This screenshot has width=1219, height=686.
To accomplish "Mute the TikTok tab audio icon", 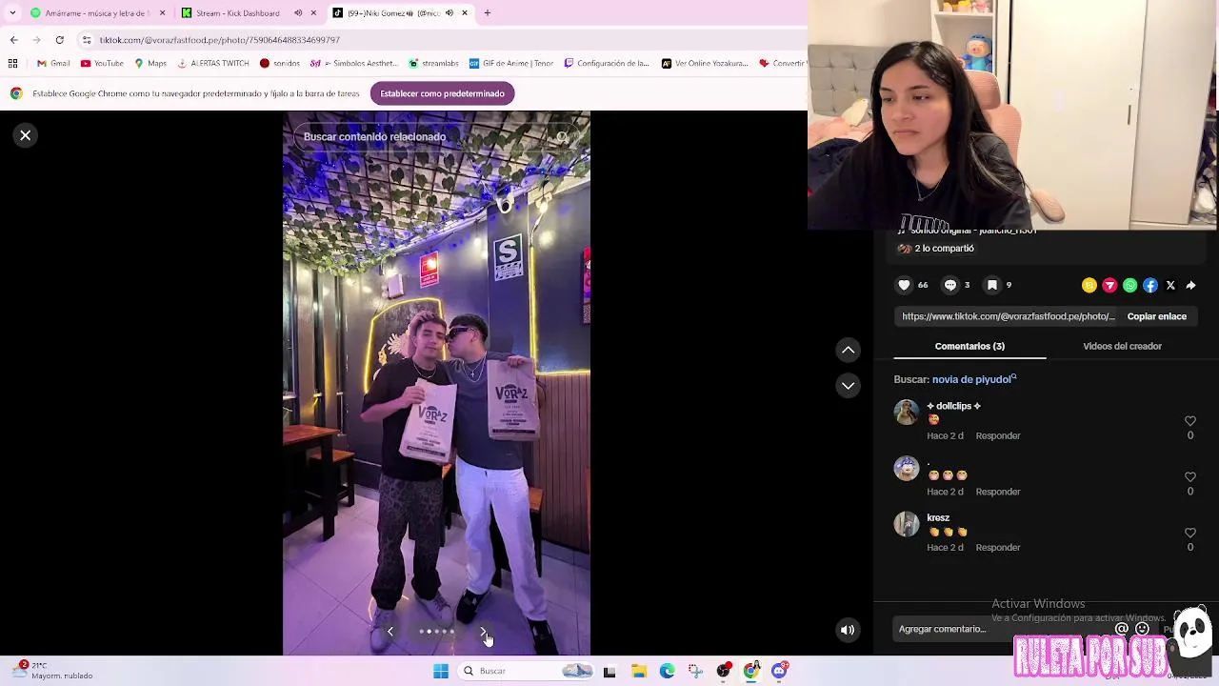I will pos(450,13).
